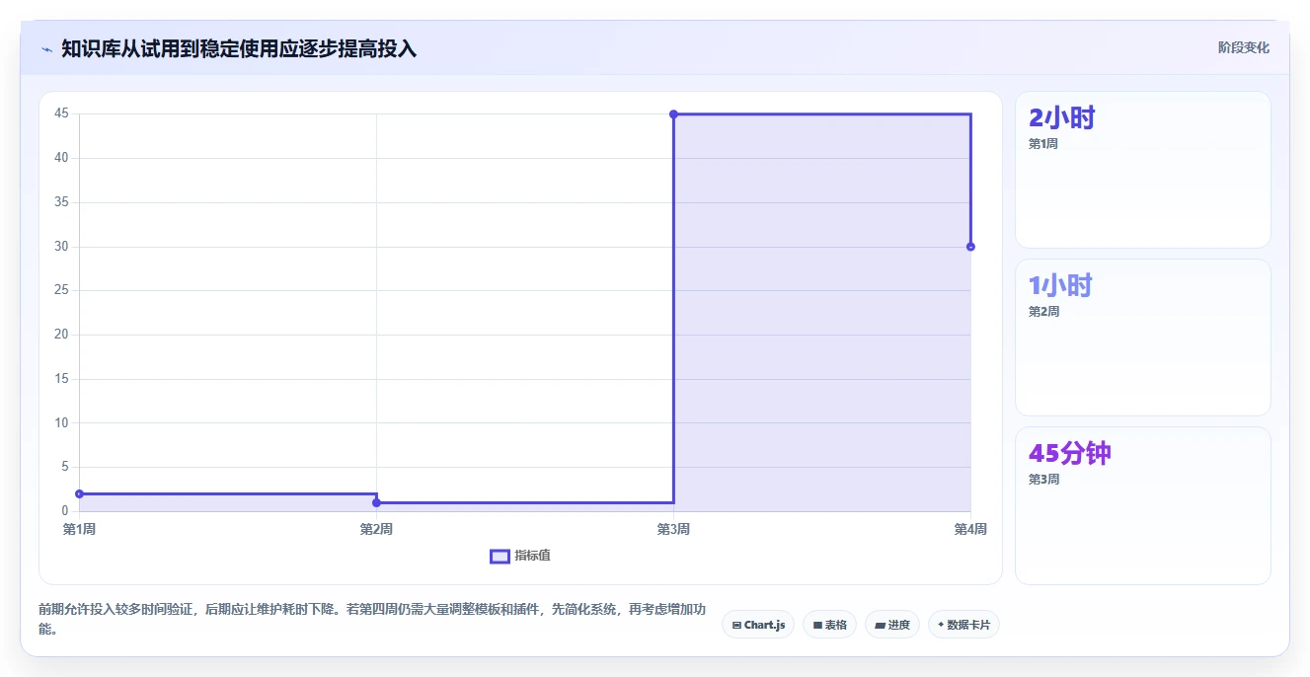Viewport: 1310px width, 677px height.
Task: Select the 数据卡片 tag chip
Action: coord(963,625)
